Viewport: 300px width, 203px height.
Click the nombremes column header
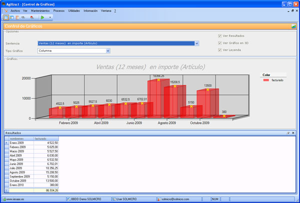pyautogui.click(x=21, y=138)
